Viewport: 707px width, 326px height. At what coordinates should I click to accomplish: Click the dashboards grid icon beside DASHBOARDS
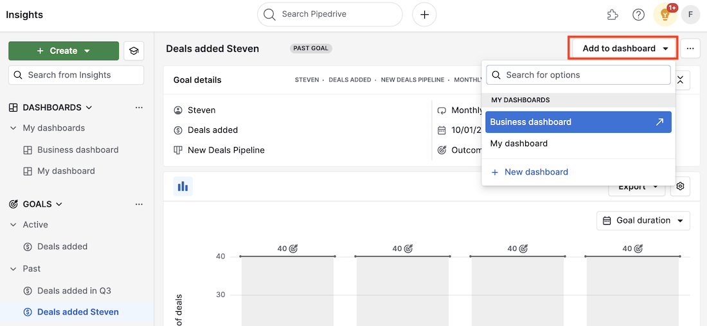[x=13, y=108]
